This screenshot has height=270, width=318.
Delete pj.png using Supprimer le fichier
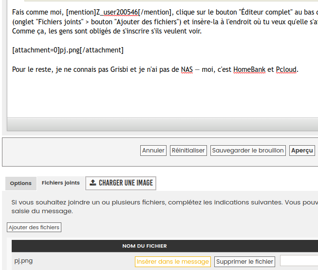(x=245, y=262)
